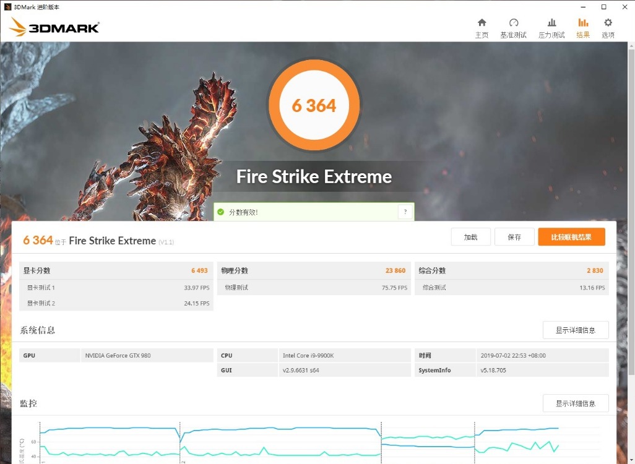The image size is (635, 464).
Task: Click the 综合分数 2 830 header
Action: [x=511, y=270]
